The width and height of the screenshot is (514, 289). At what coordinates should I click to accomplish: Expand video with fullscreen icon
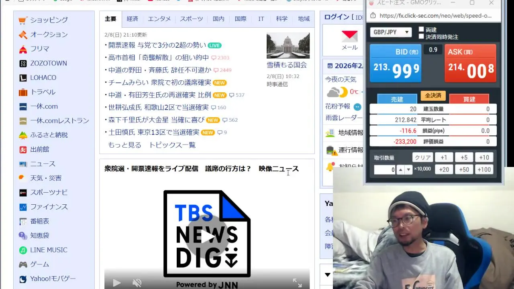pos(297,283)
